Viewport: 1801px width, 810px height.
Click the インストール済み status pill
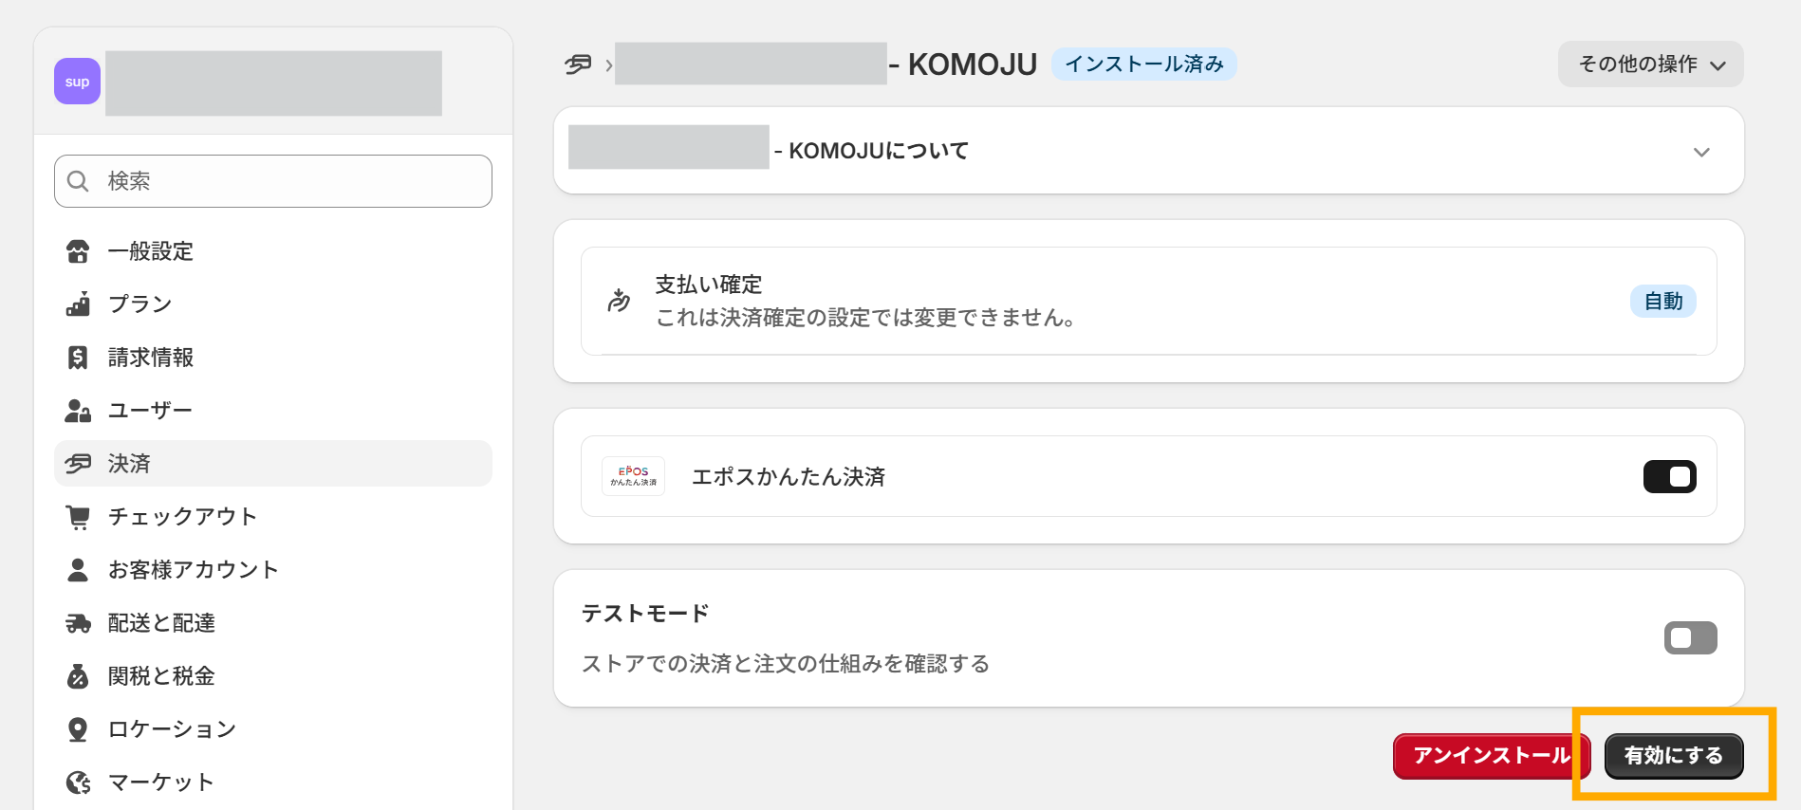click(1143, 64)
